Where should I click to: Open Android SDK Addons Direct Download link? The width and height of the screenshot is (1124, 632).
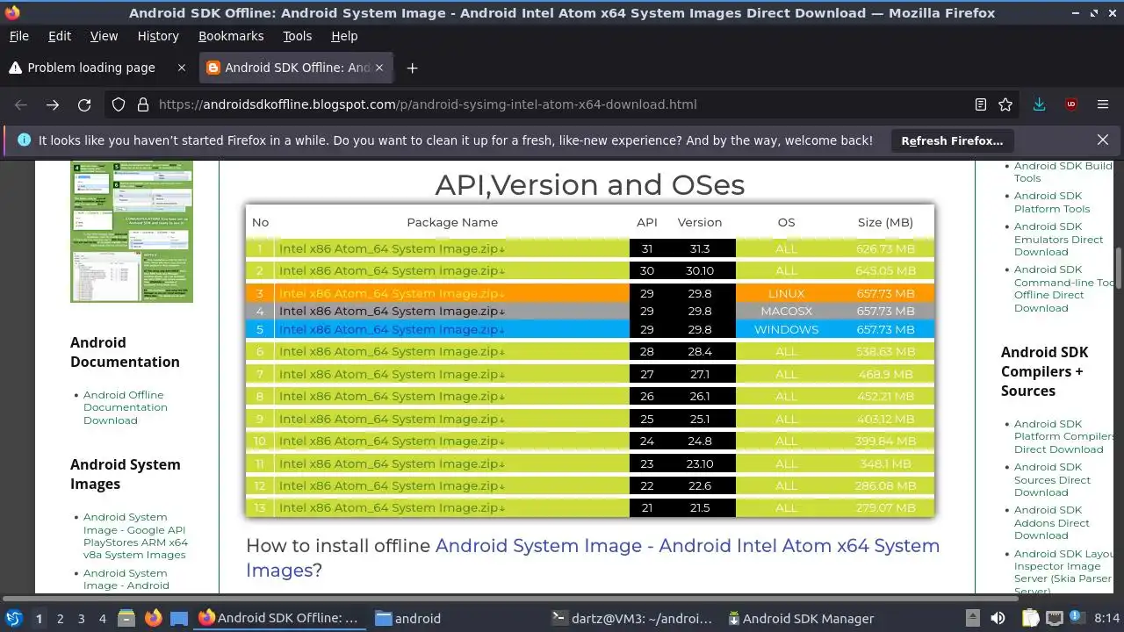[1052, 522]
